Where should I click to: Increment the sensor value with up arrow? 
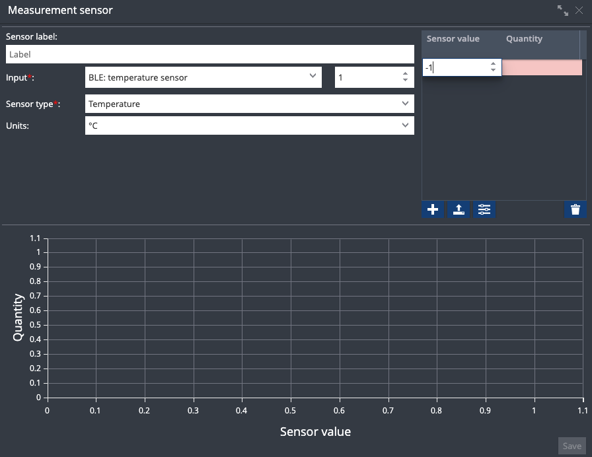(493, 64)
